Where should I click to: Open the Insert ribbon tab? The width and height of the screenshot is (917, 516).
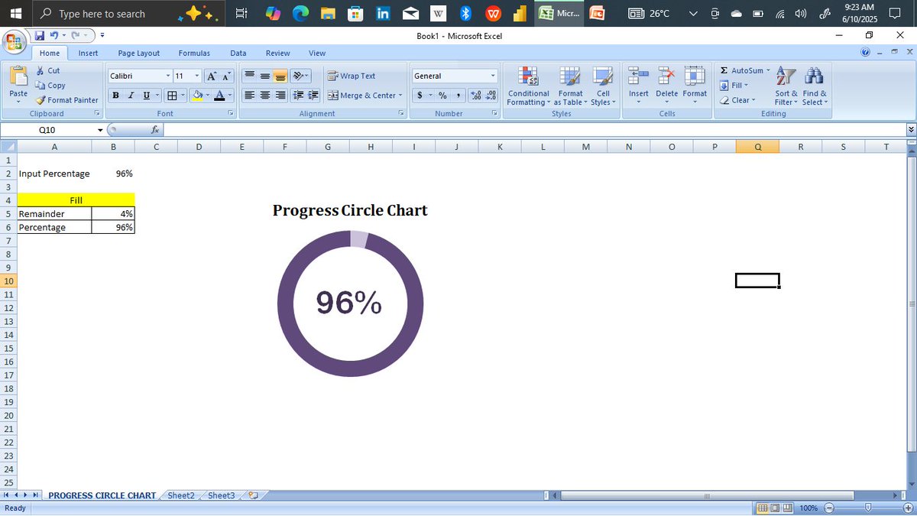click(88, 53)
